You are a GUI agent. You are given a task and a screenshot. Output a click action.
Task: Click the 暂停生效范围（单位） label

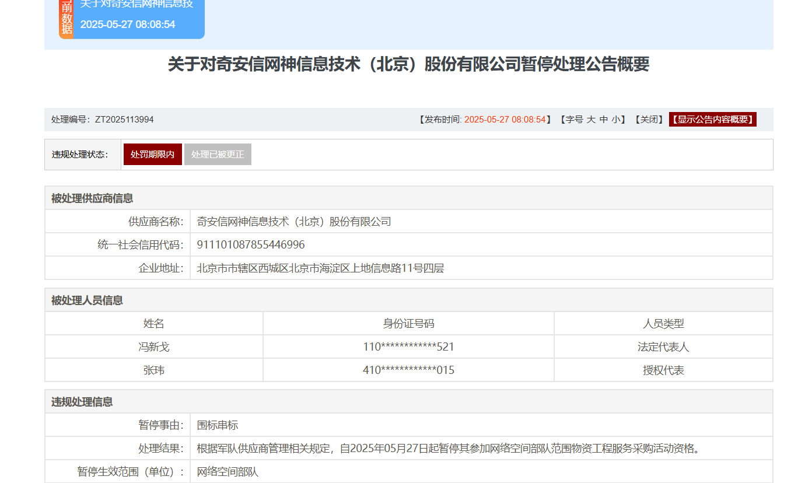click(131, 472)
